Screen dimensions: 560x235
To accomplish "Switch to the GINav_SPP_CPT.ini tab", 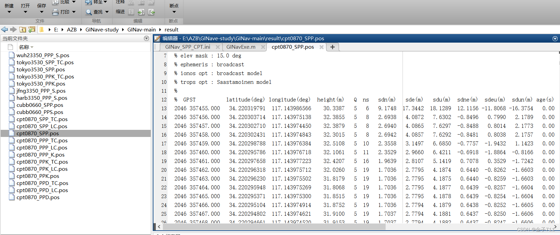I will [188, 47].
